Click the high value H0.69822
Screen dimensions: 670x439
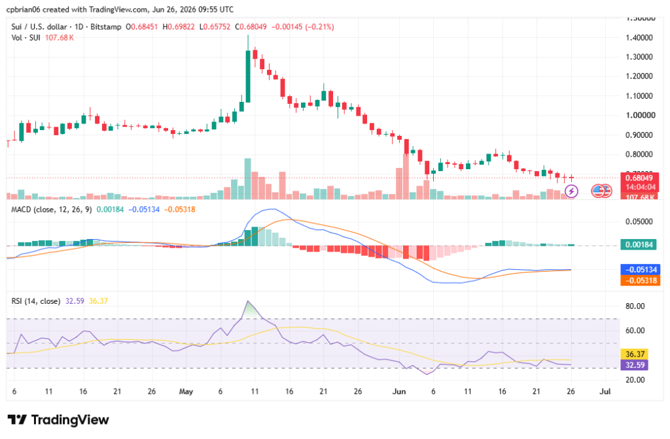point(179,27)
